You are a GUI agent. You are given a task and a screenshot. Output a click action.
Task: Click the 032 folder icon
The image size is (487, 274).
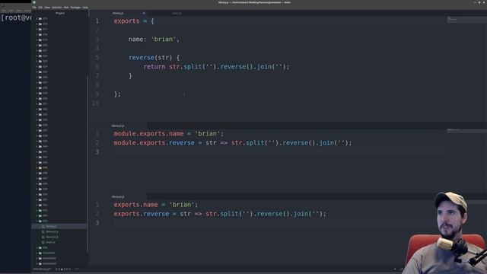tap(40, 109)
